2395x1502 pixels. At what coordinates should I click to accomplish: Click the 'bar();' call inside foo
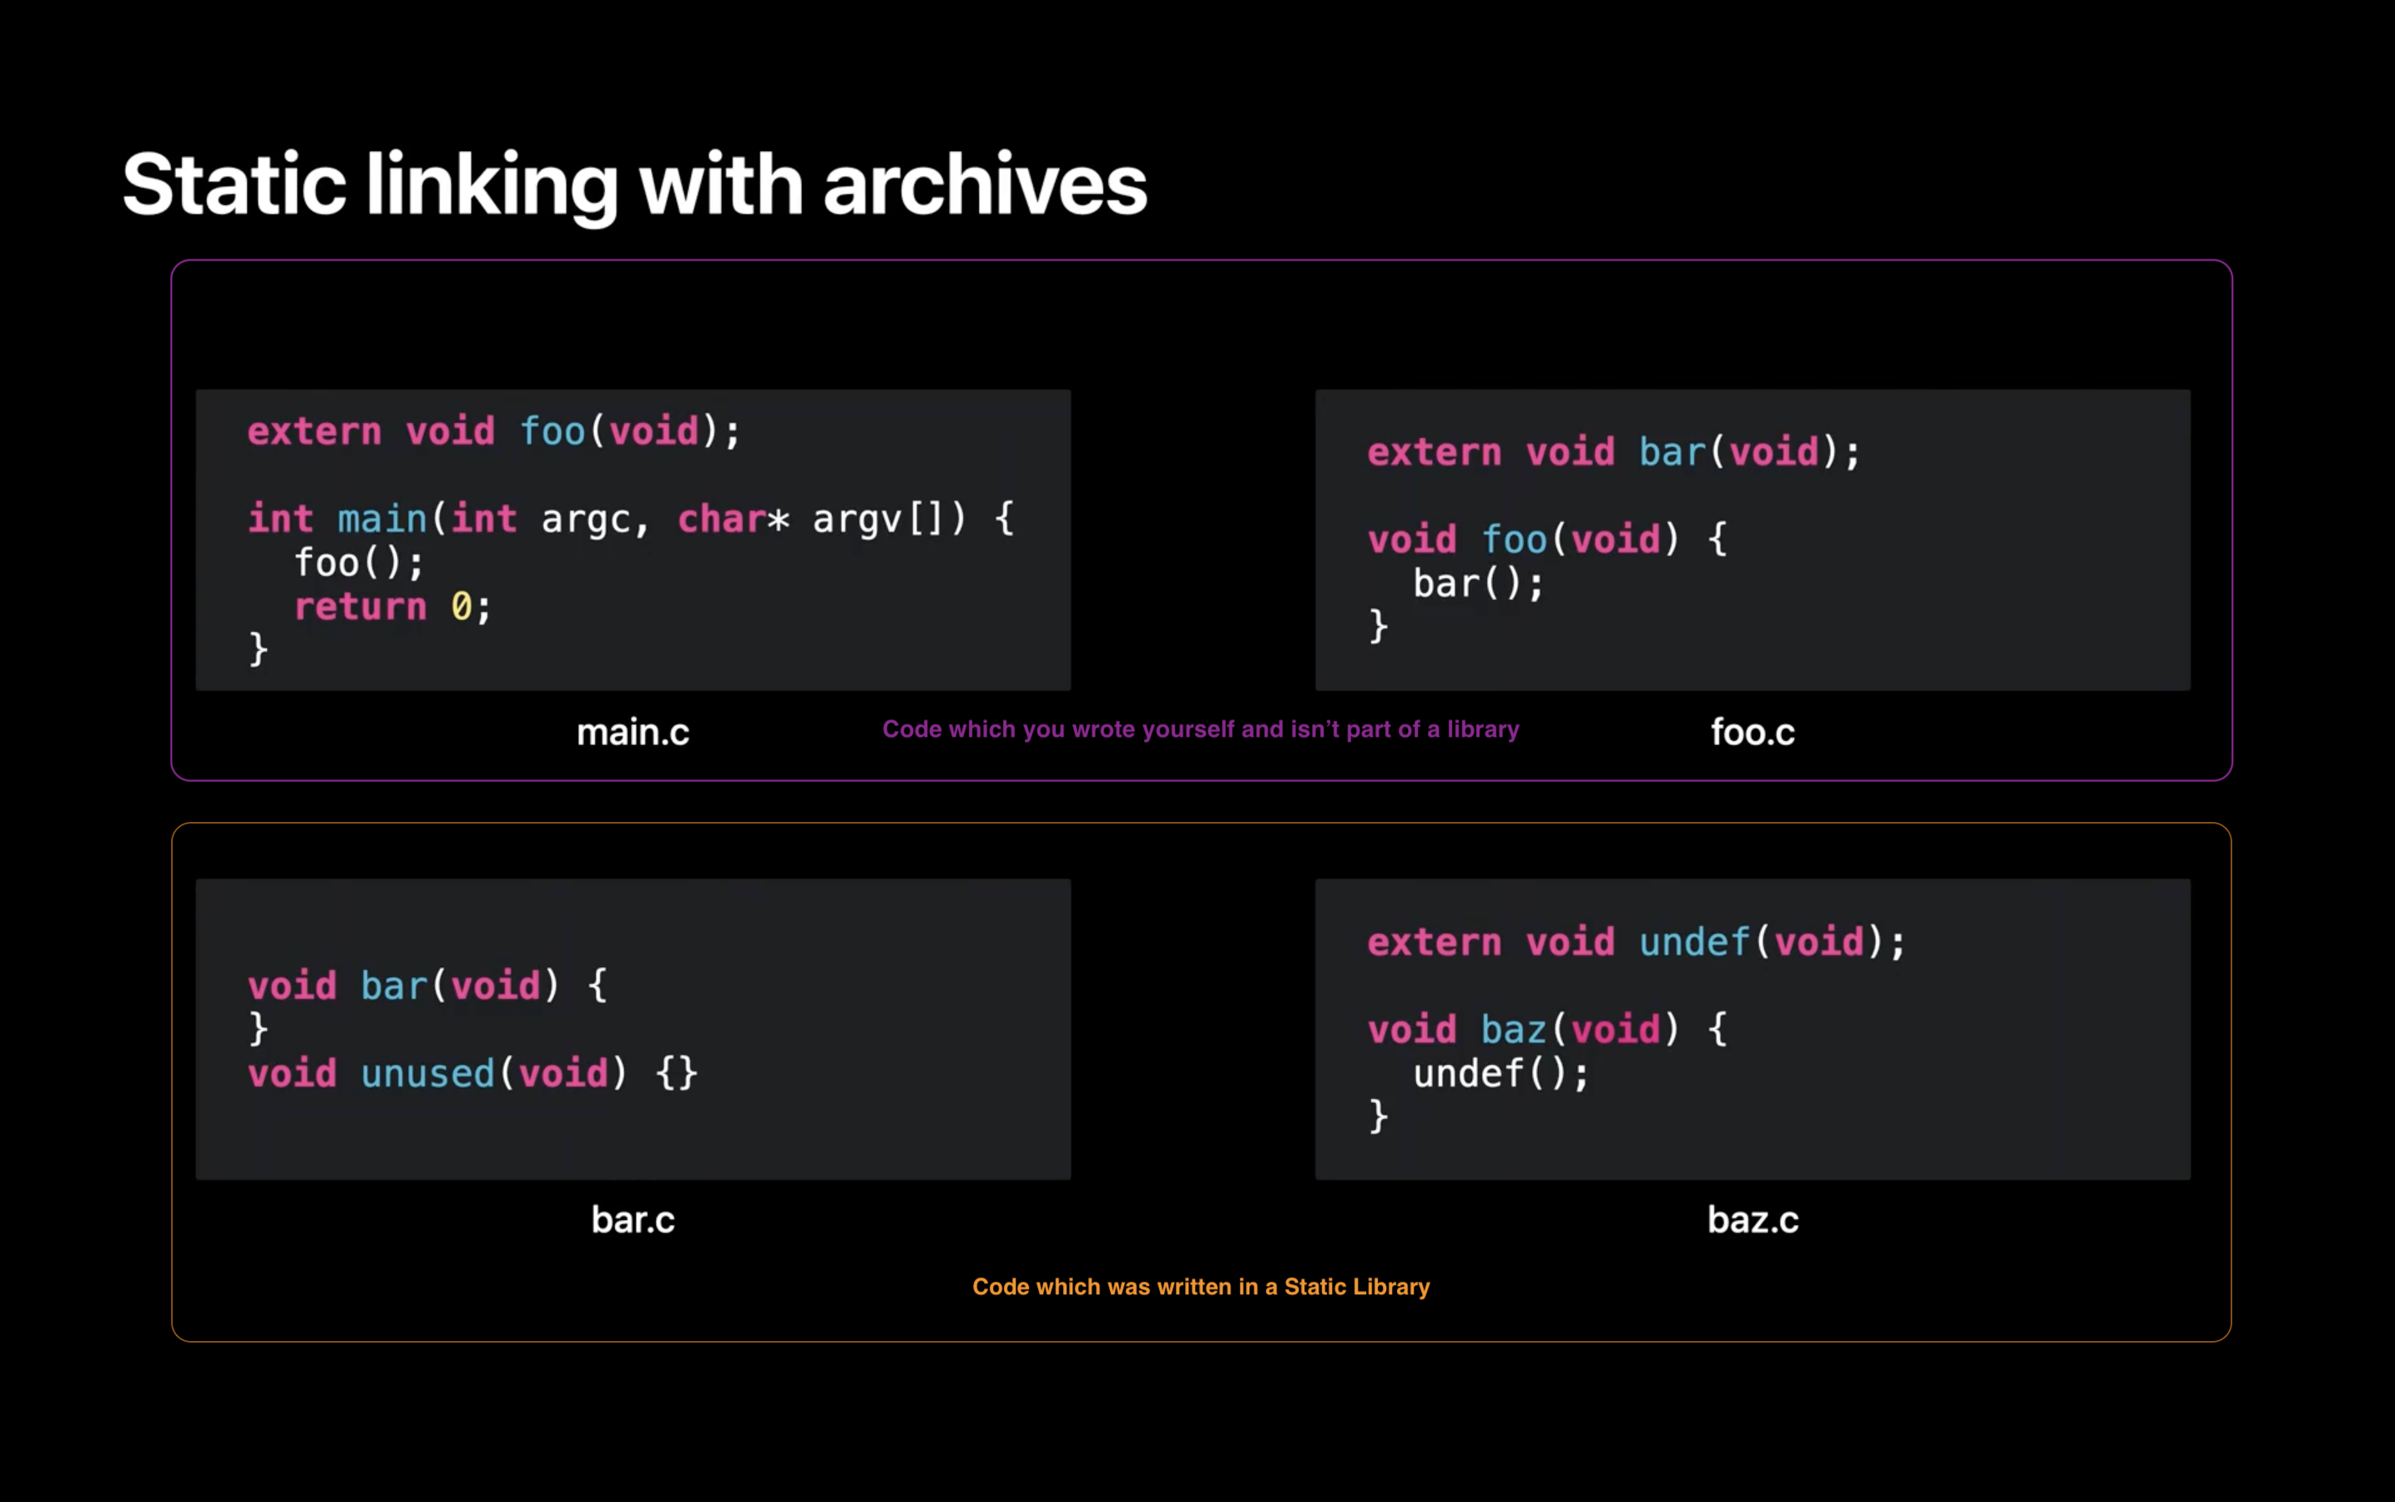[x=1478, y=583]
